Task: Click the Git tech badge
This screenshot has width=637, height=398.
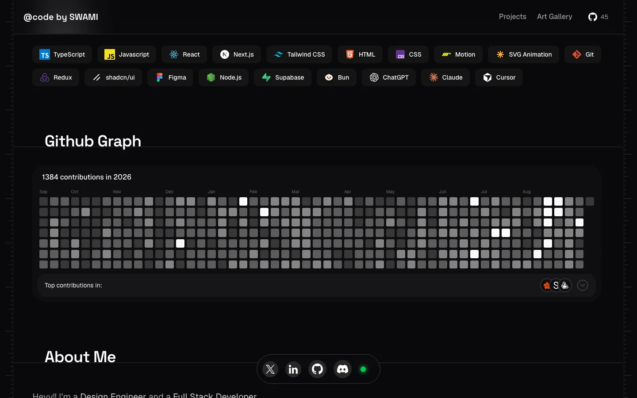Action: click(583, 54)
